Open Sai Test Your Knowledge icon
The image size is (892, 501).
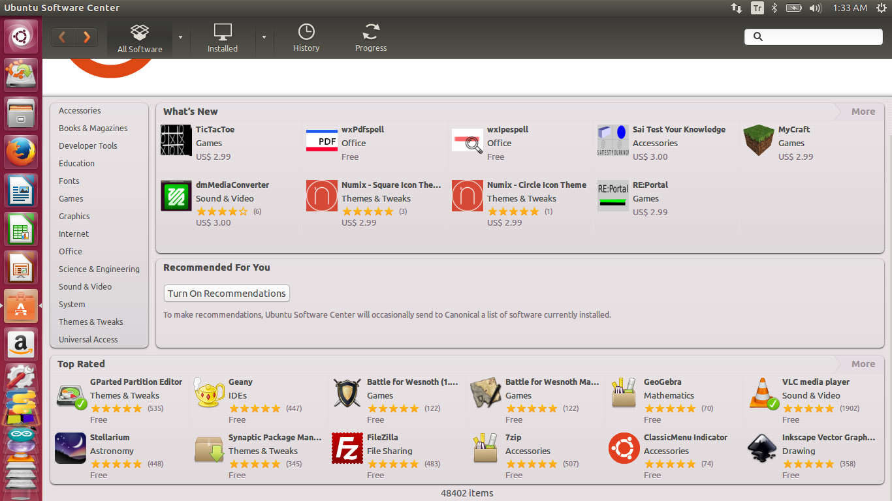[613, 140]
